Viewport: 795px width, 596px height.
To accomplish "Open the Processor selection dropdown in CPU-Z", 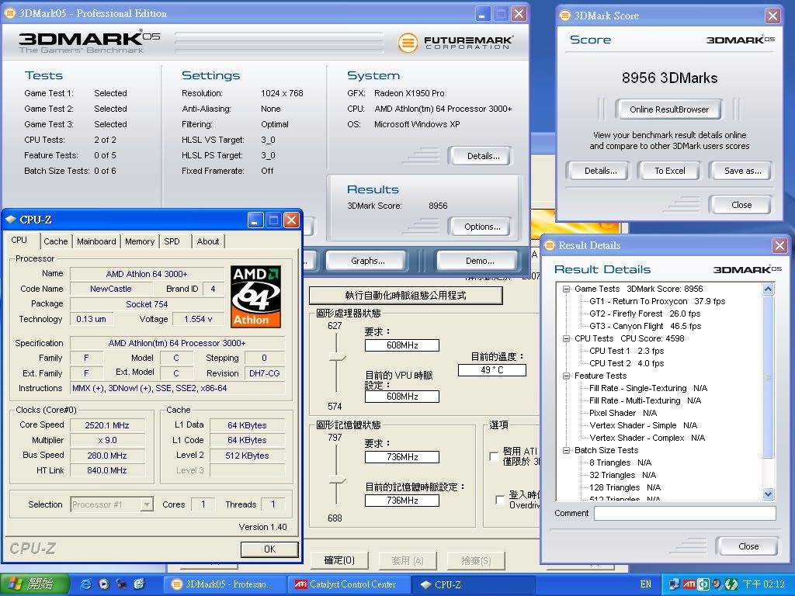I will (x=146, y=504).
